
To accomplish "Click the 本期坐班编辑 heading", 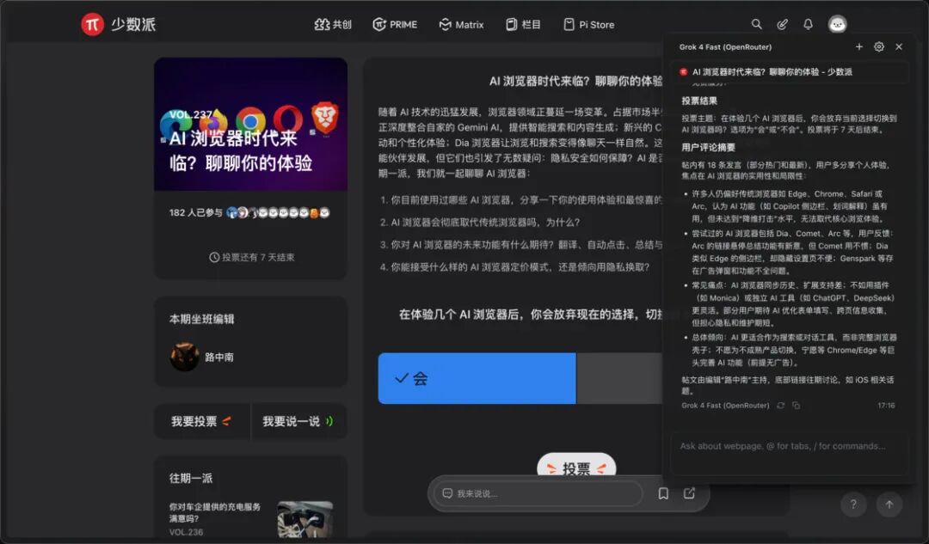I will (x=201, y=319).
